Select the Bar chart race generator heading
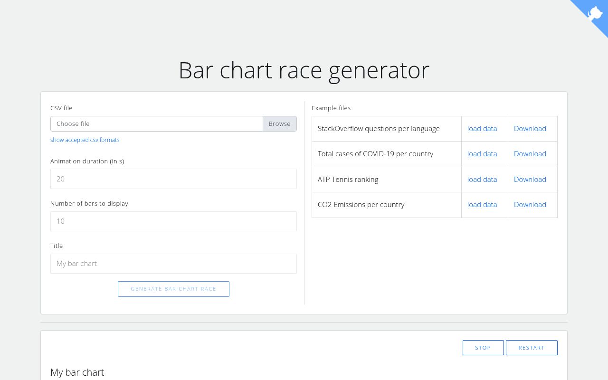Screen dimensions: 608x380 tap(304, 70)
